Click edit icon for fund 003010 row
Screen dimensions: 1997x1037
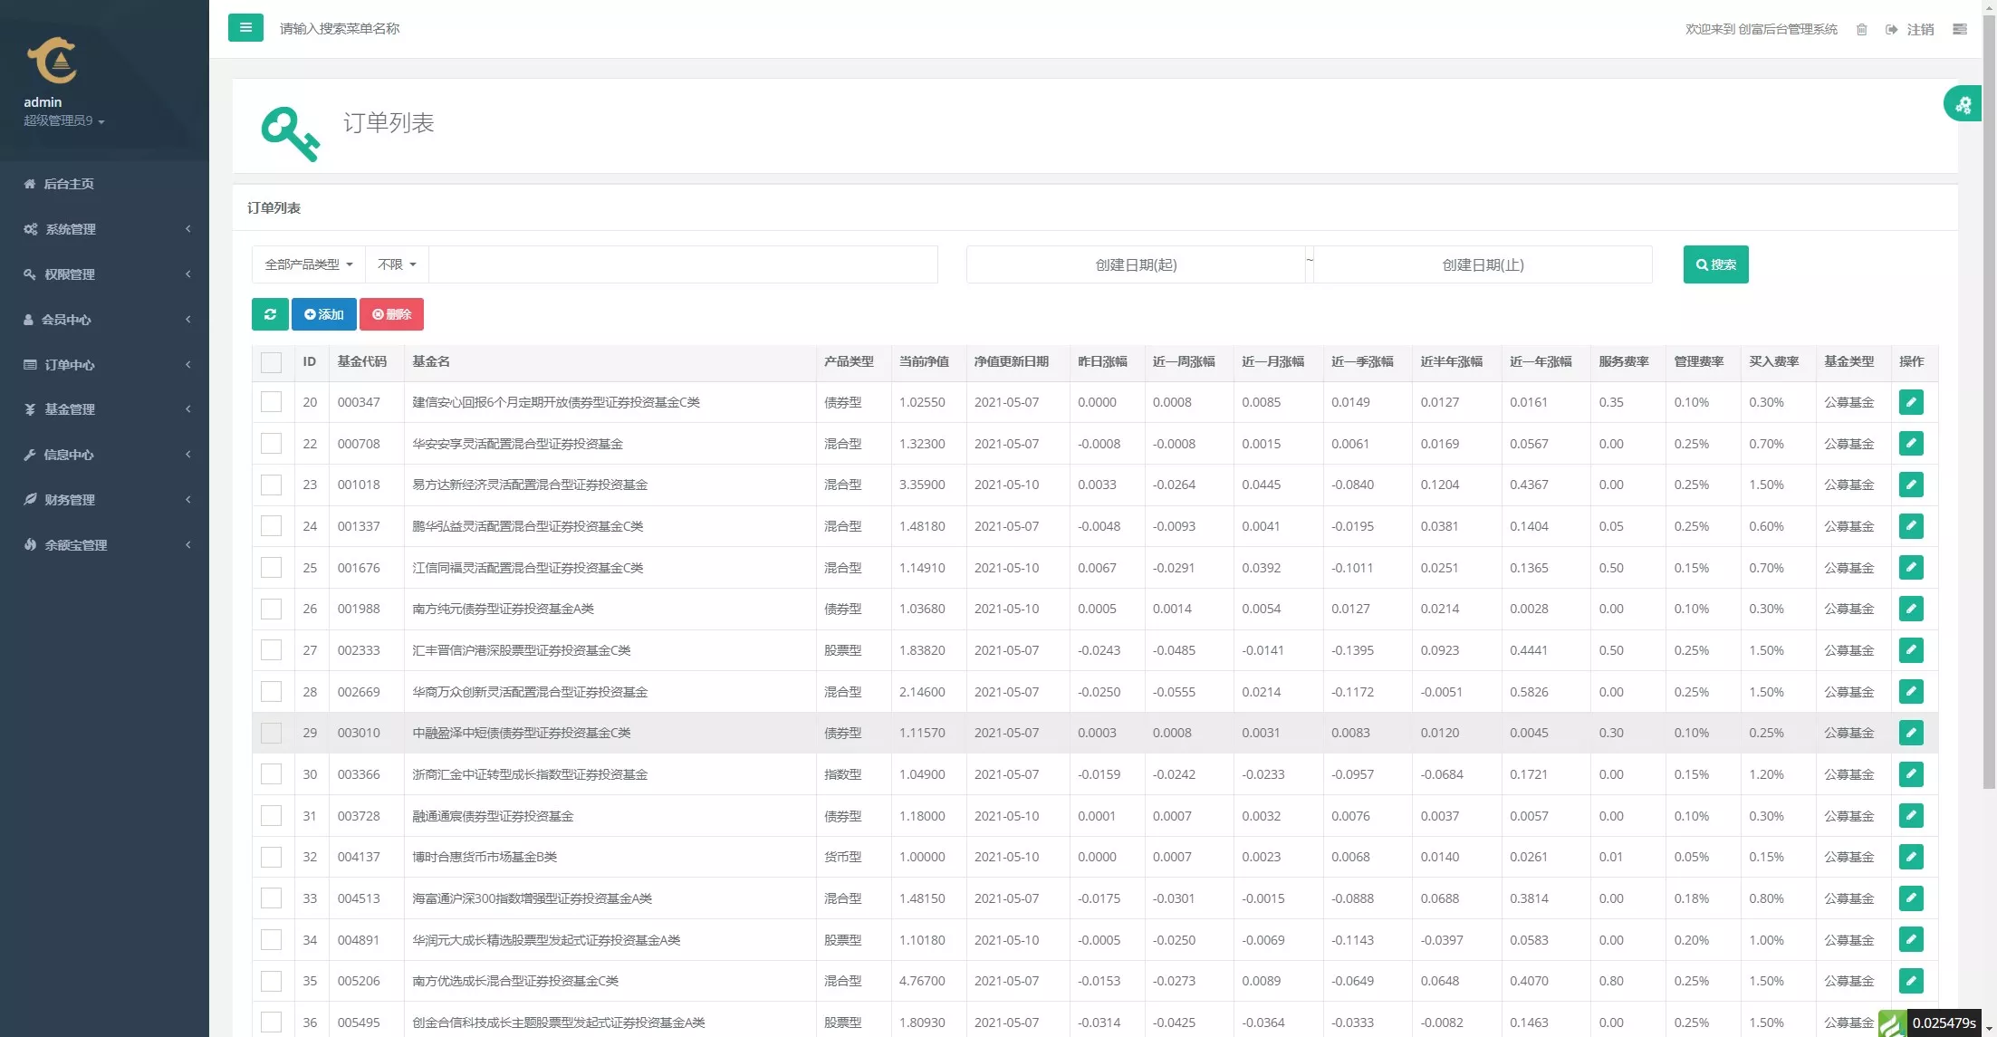[x=1911, y=733]
